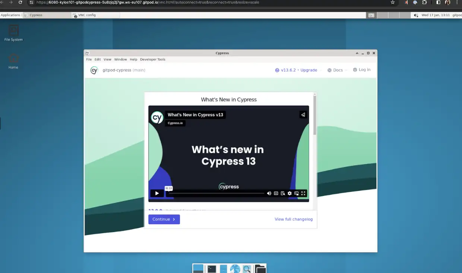Share the video using the paper-plane icon
The width and height of the screenshot is (462, 273).
[x=303, y=115]
